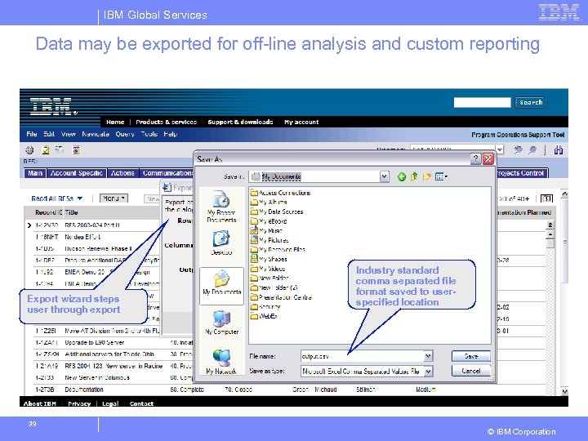Select My Recent Documents in the places bar

tap(221, 207)
